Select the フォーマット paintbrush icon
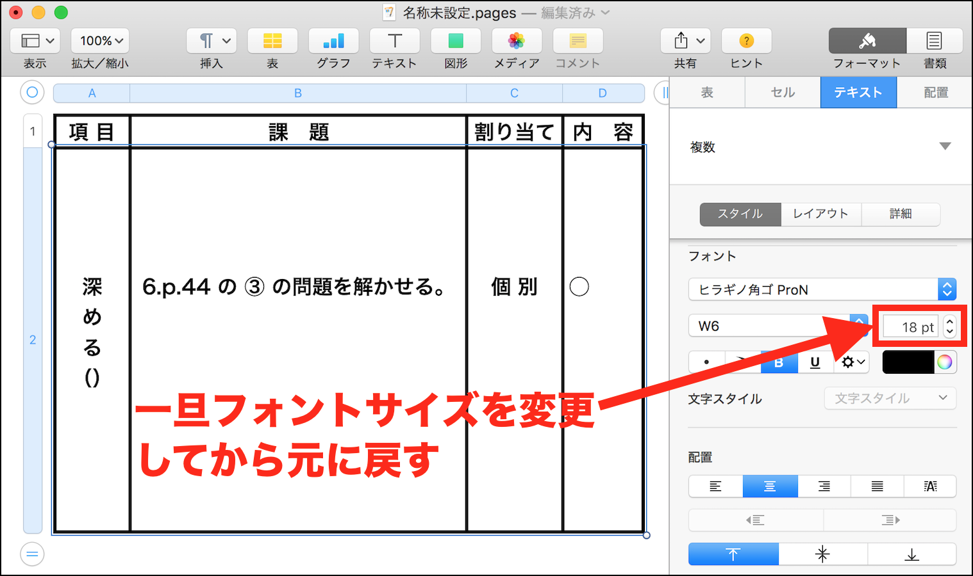973x576 pixels. 867,40
